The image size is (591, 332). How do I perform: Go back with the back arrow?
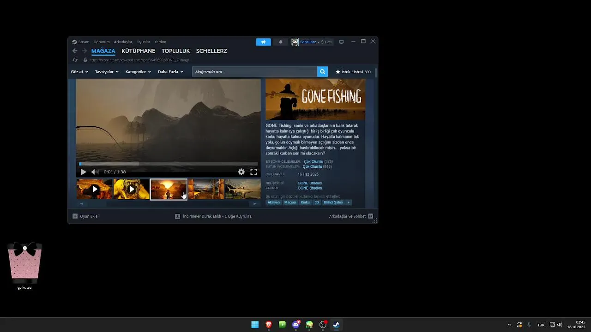pyautogui.click(x=75, y=51)
